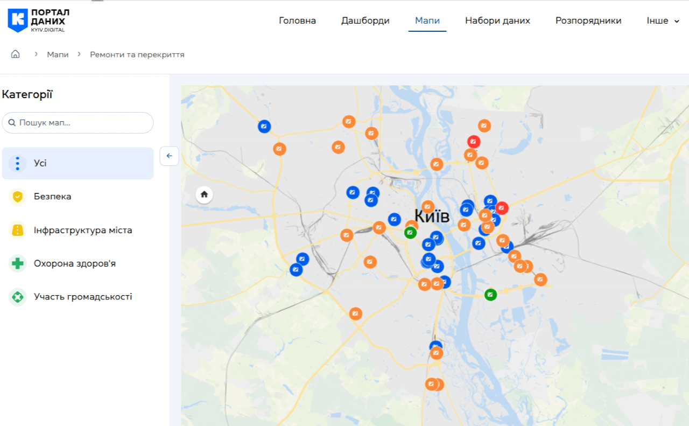The width and height of the screenshot is (689, 426).
Task: Click the orange marker near southwest highway
Action: pyautogui.click(x=355, y=313)
